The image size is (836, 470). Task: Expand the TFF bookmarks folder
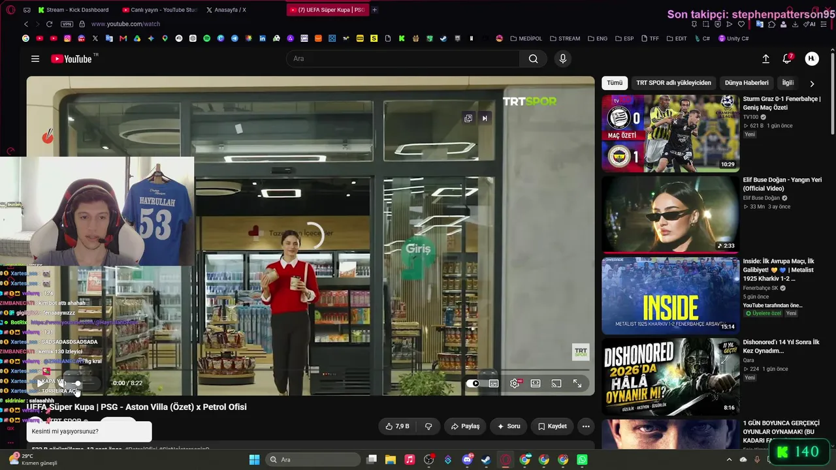(650, 39)
